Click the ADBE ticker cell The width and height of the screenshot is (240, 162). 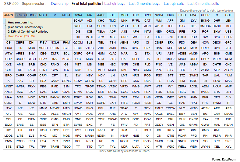tap(182, 54)
